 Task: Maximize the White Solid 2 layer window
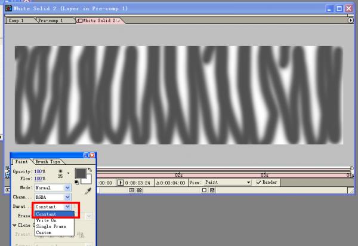pos(340,9)
